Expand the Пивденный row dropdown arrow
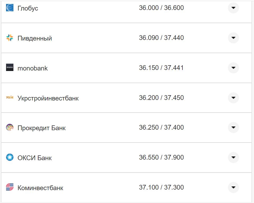Screen dimensions: 254x203 233,38
